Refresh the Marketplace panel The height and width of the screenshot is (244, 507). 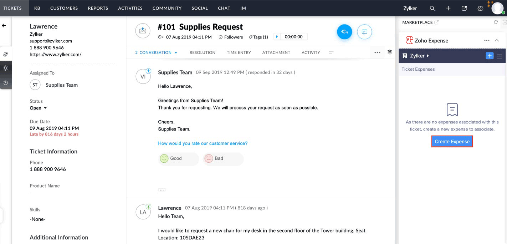pyautogui.click(x=496, y=22)
